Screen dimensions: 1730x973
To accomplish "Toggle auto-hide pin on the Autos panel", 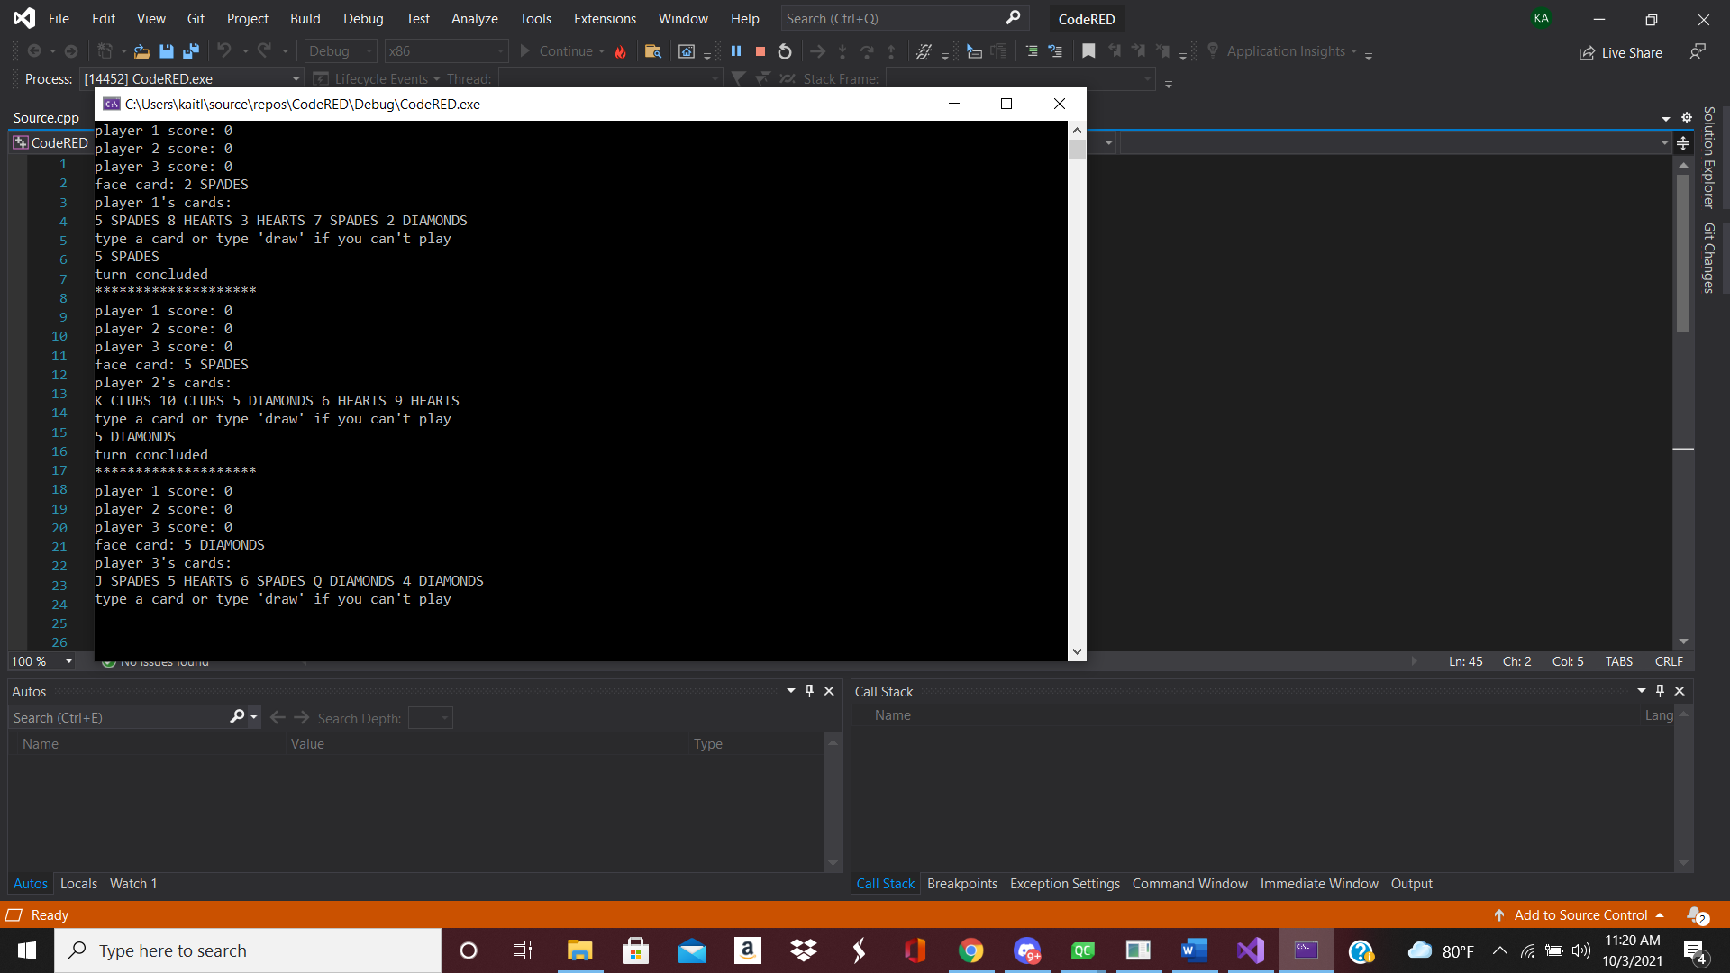I will point(809,691).
